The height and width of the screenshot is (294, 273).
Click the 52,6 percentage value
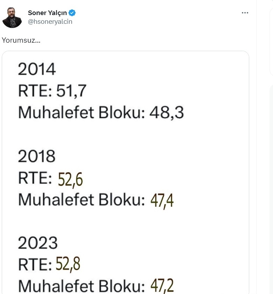pos(70,180)
